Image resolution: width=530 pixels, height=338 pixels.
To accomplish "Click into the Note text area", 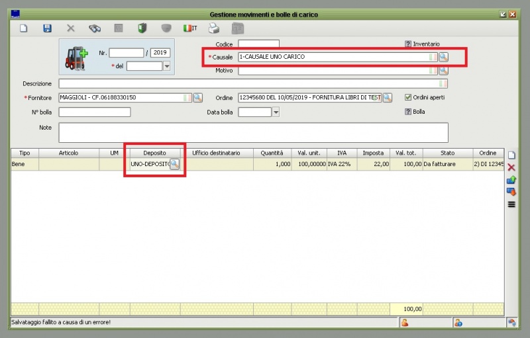I will [x=253, y=132].
